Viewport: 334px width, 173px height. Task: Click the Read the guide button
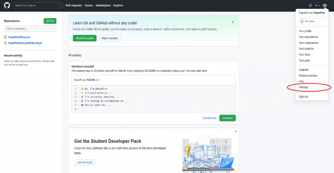(84, 38)
